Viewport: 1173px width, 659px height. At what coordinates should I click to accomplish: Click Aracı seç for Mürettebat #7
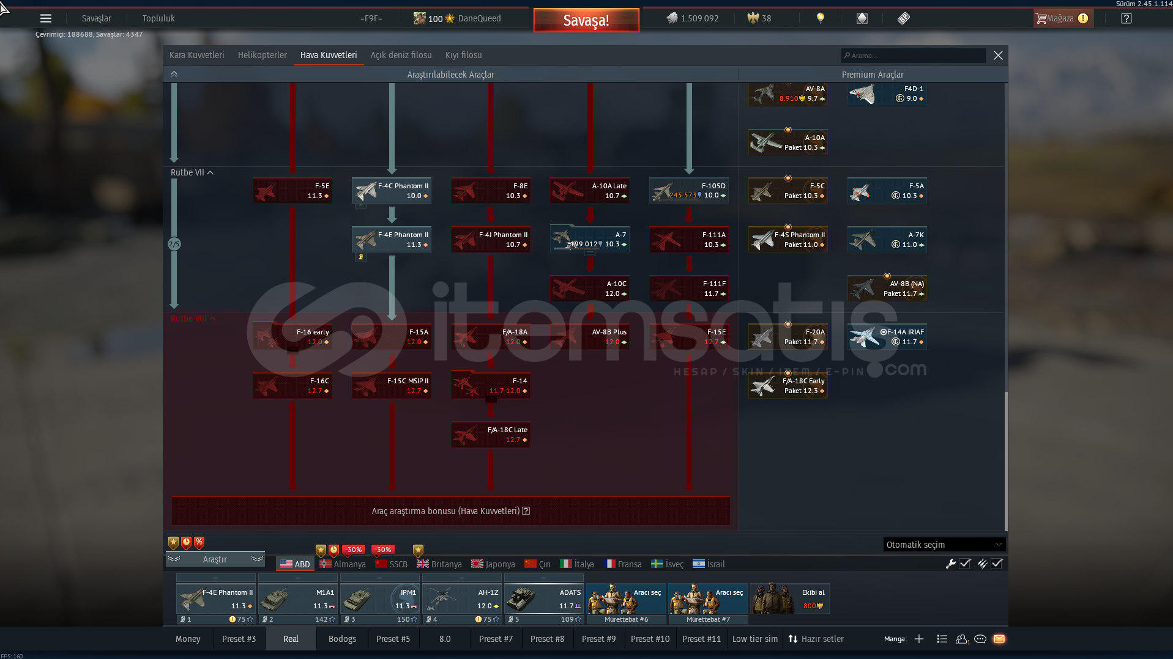[x=708, y=598]
